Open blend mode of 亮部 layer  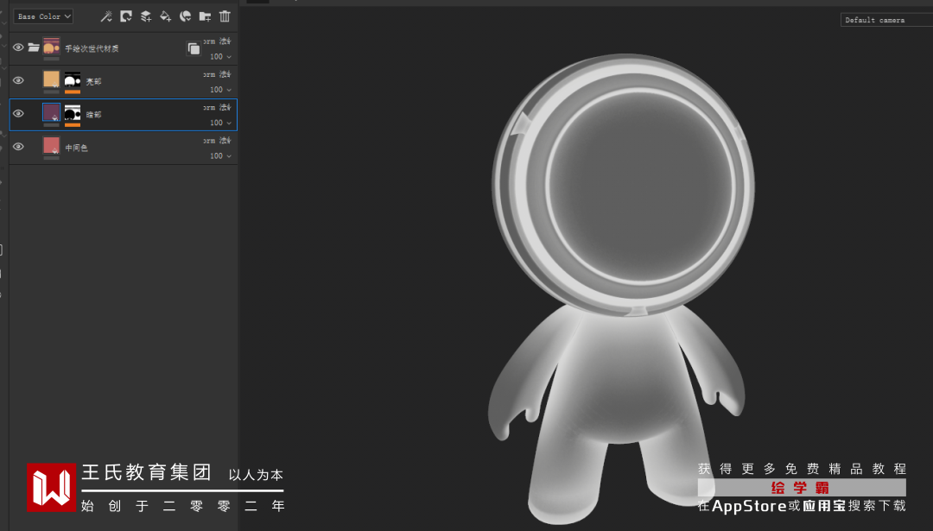(x=218, y=74)
